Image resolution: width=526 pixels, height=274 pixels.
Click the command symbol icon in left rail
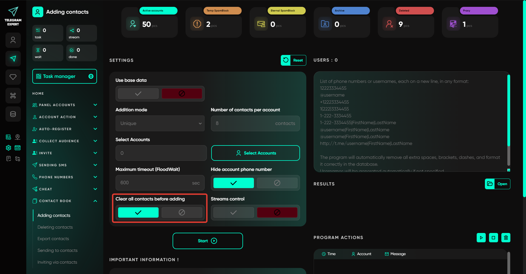[13, 95]
